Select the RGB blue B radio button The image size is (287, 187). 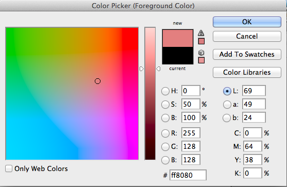(x=165, y=160)
